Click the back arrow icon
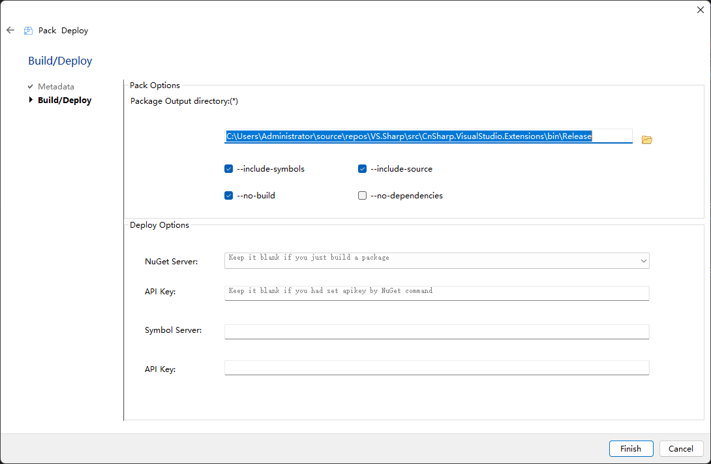Viewport: 711px width, 464px height. 10,30
